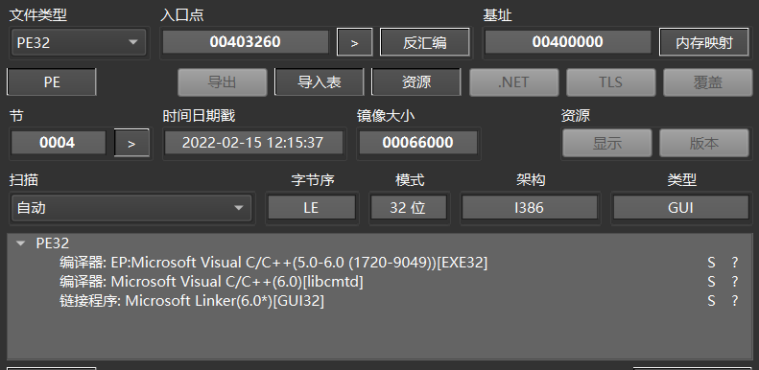Click S on the libcmtd row
Screen dimensions: 759x370
711,282
